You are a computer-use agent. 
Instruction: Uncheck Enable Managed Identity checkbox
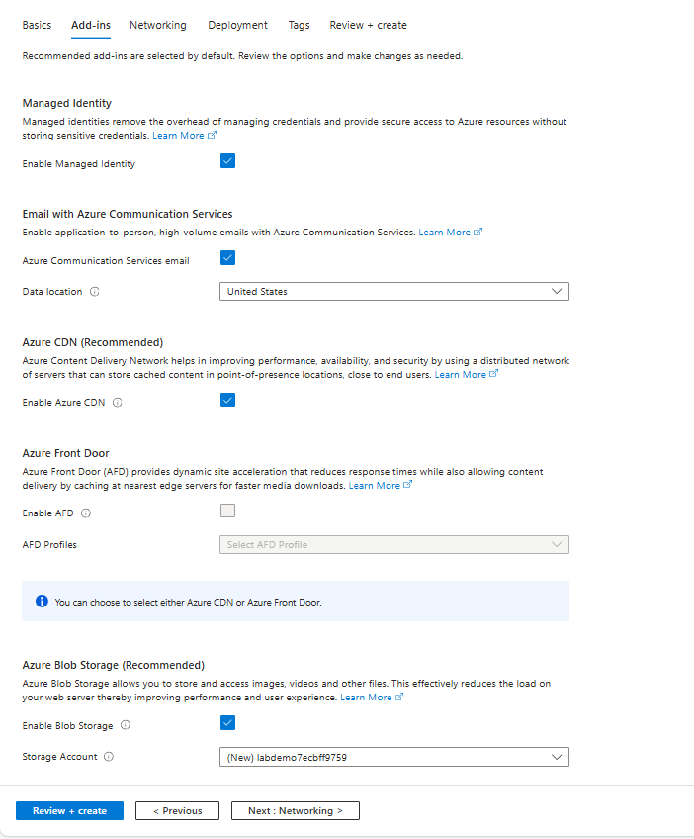227,161
